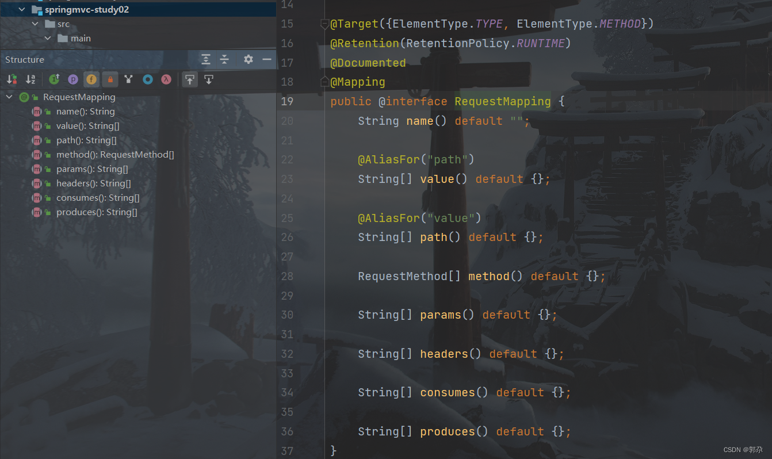Toggle Show Properties in Structure toolbar
This screenshot has width=772, height=459.
[x=73, y=79]
